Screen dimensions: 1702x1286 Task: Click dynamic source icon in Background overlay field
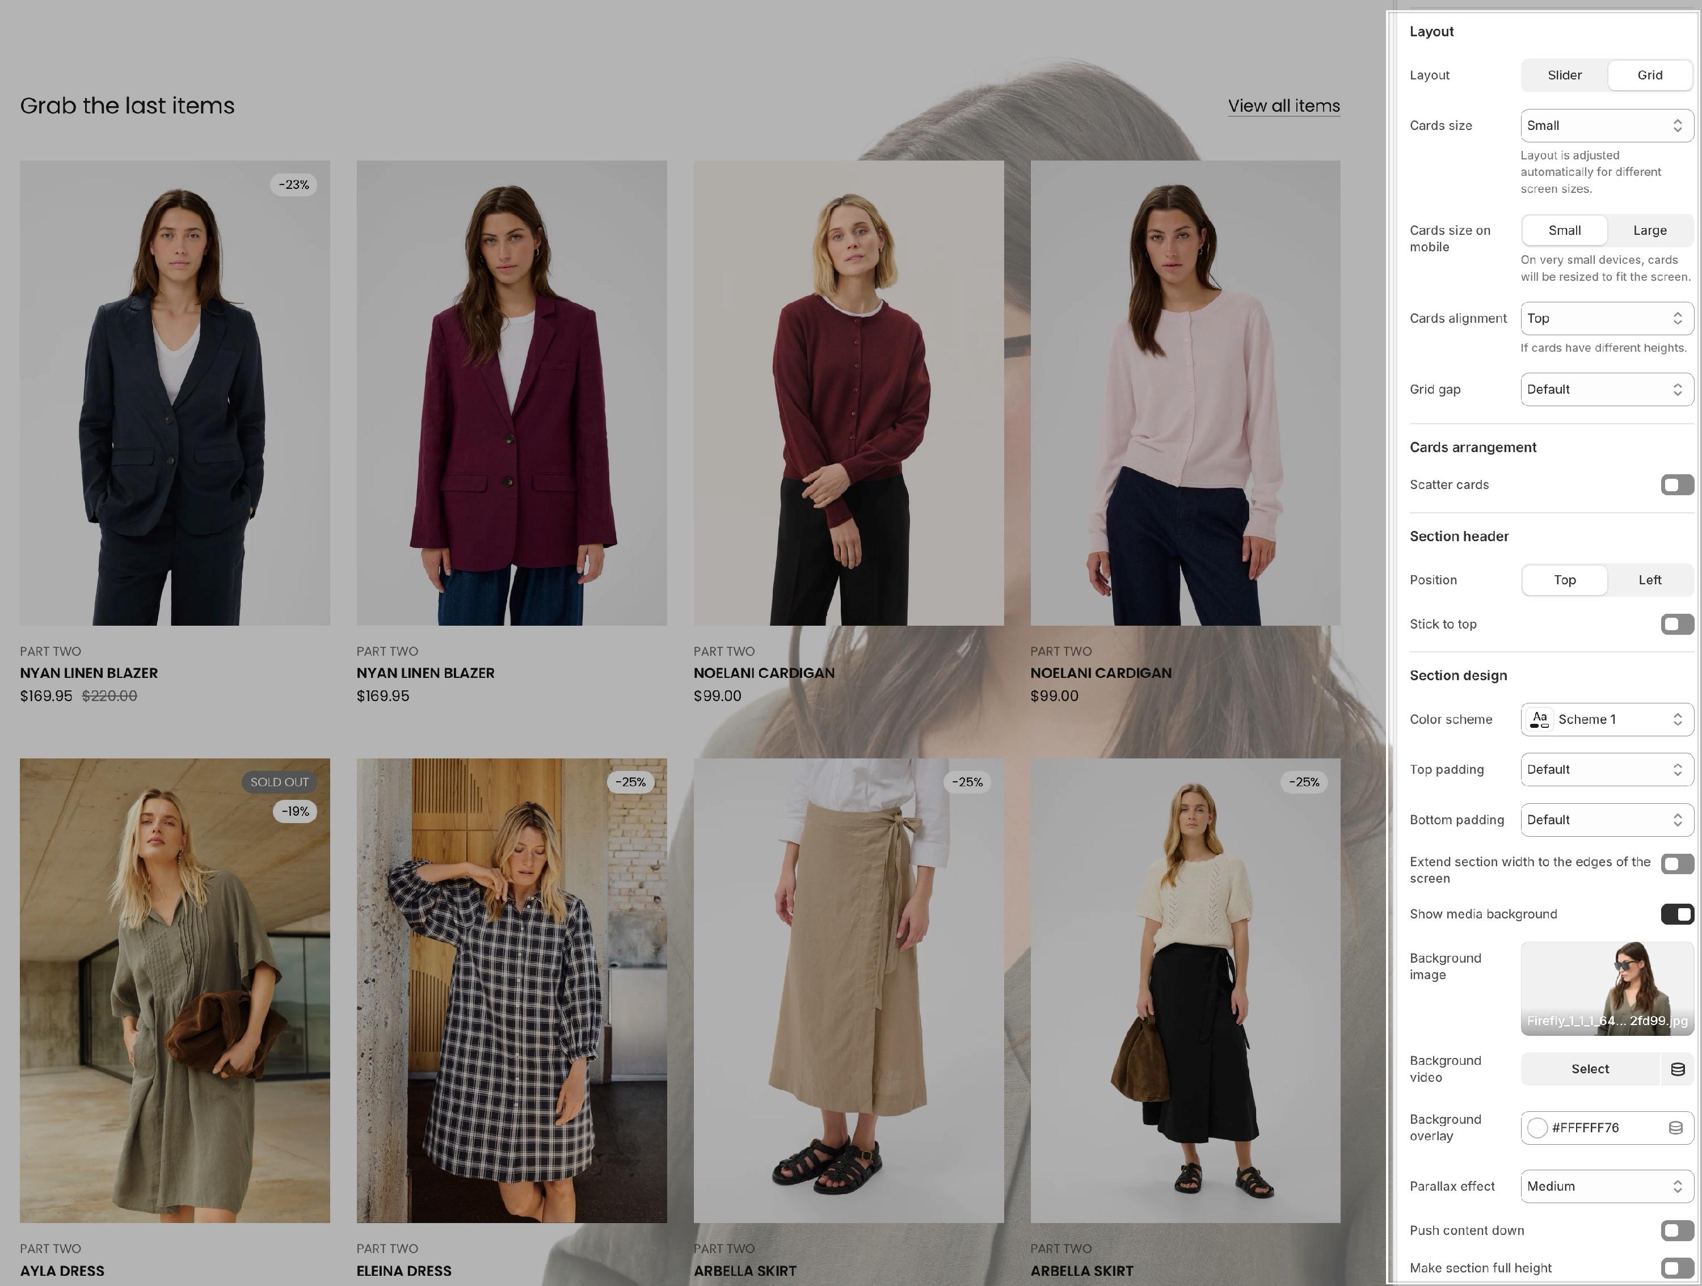[x=1675, y=1128]
